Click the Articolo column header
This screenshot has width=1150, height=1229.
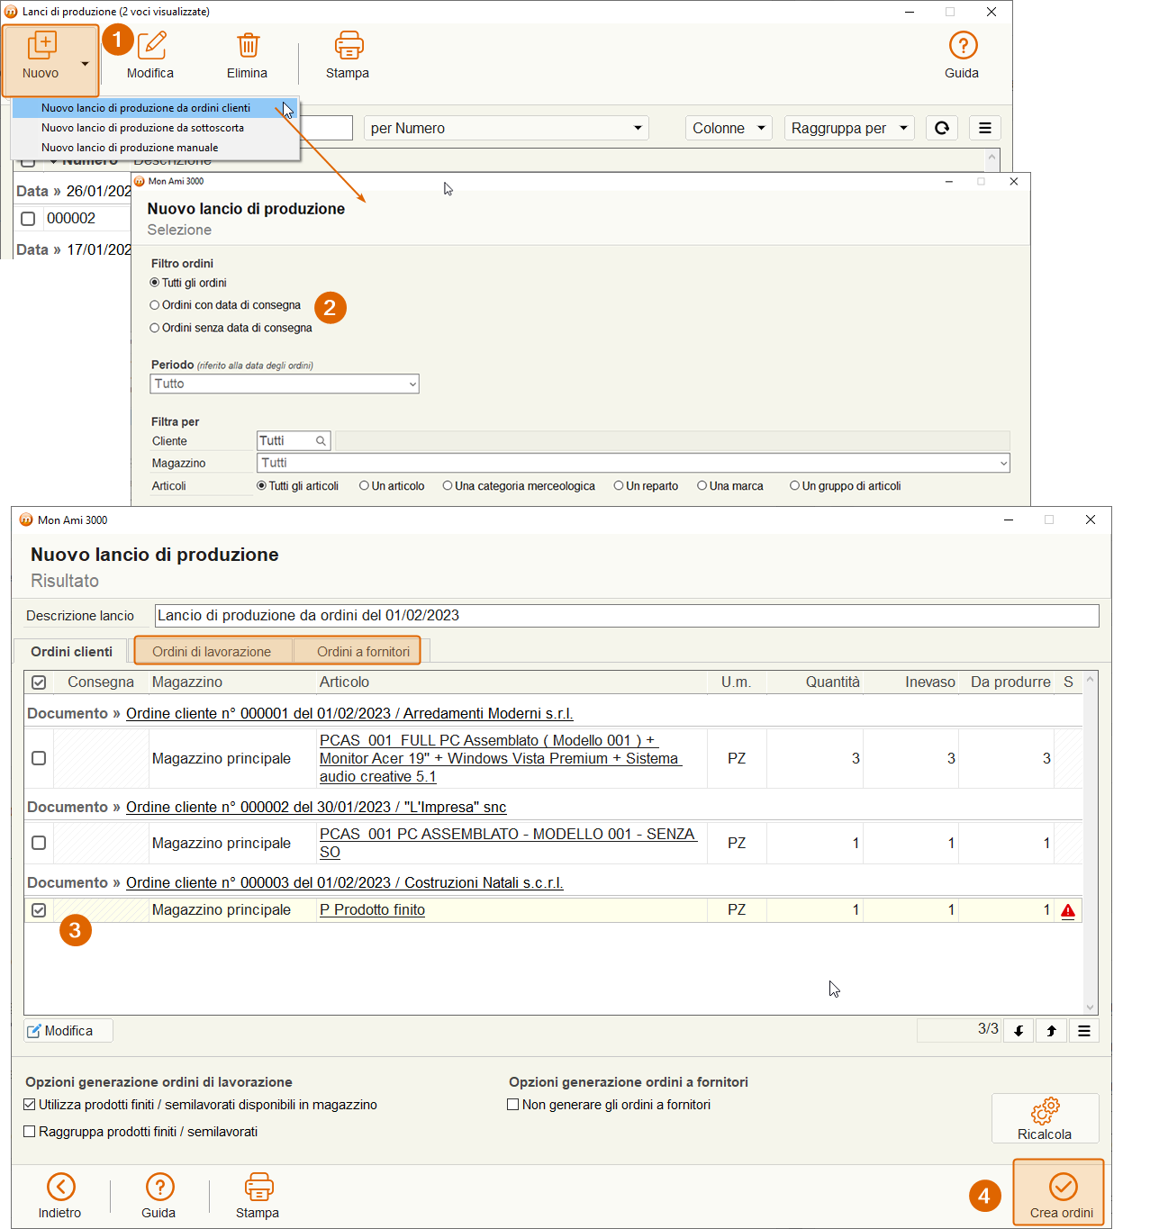(x=512, y=682)
